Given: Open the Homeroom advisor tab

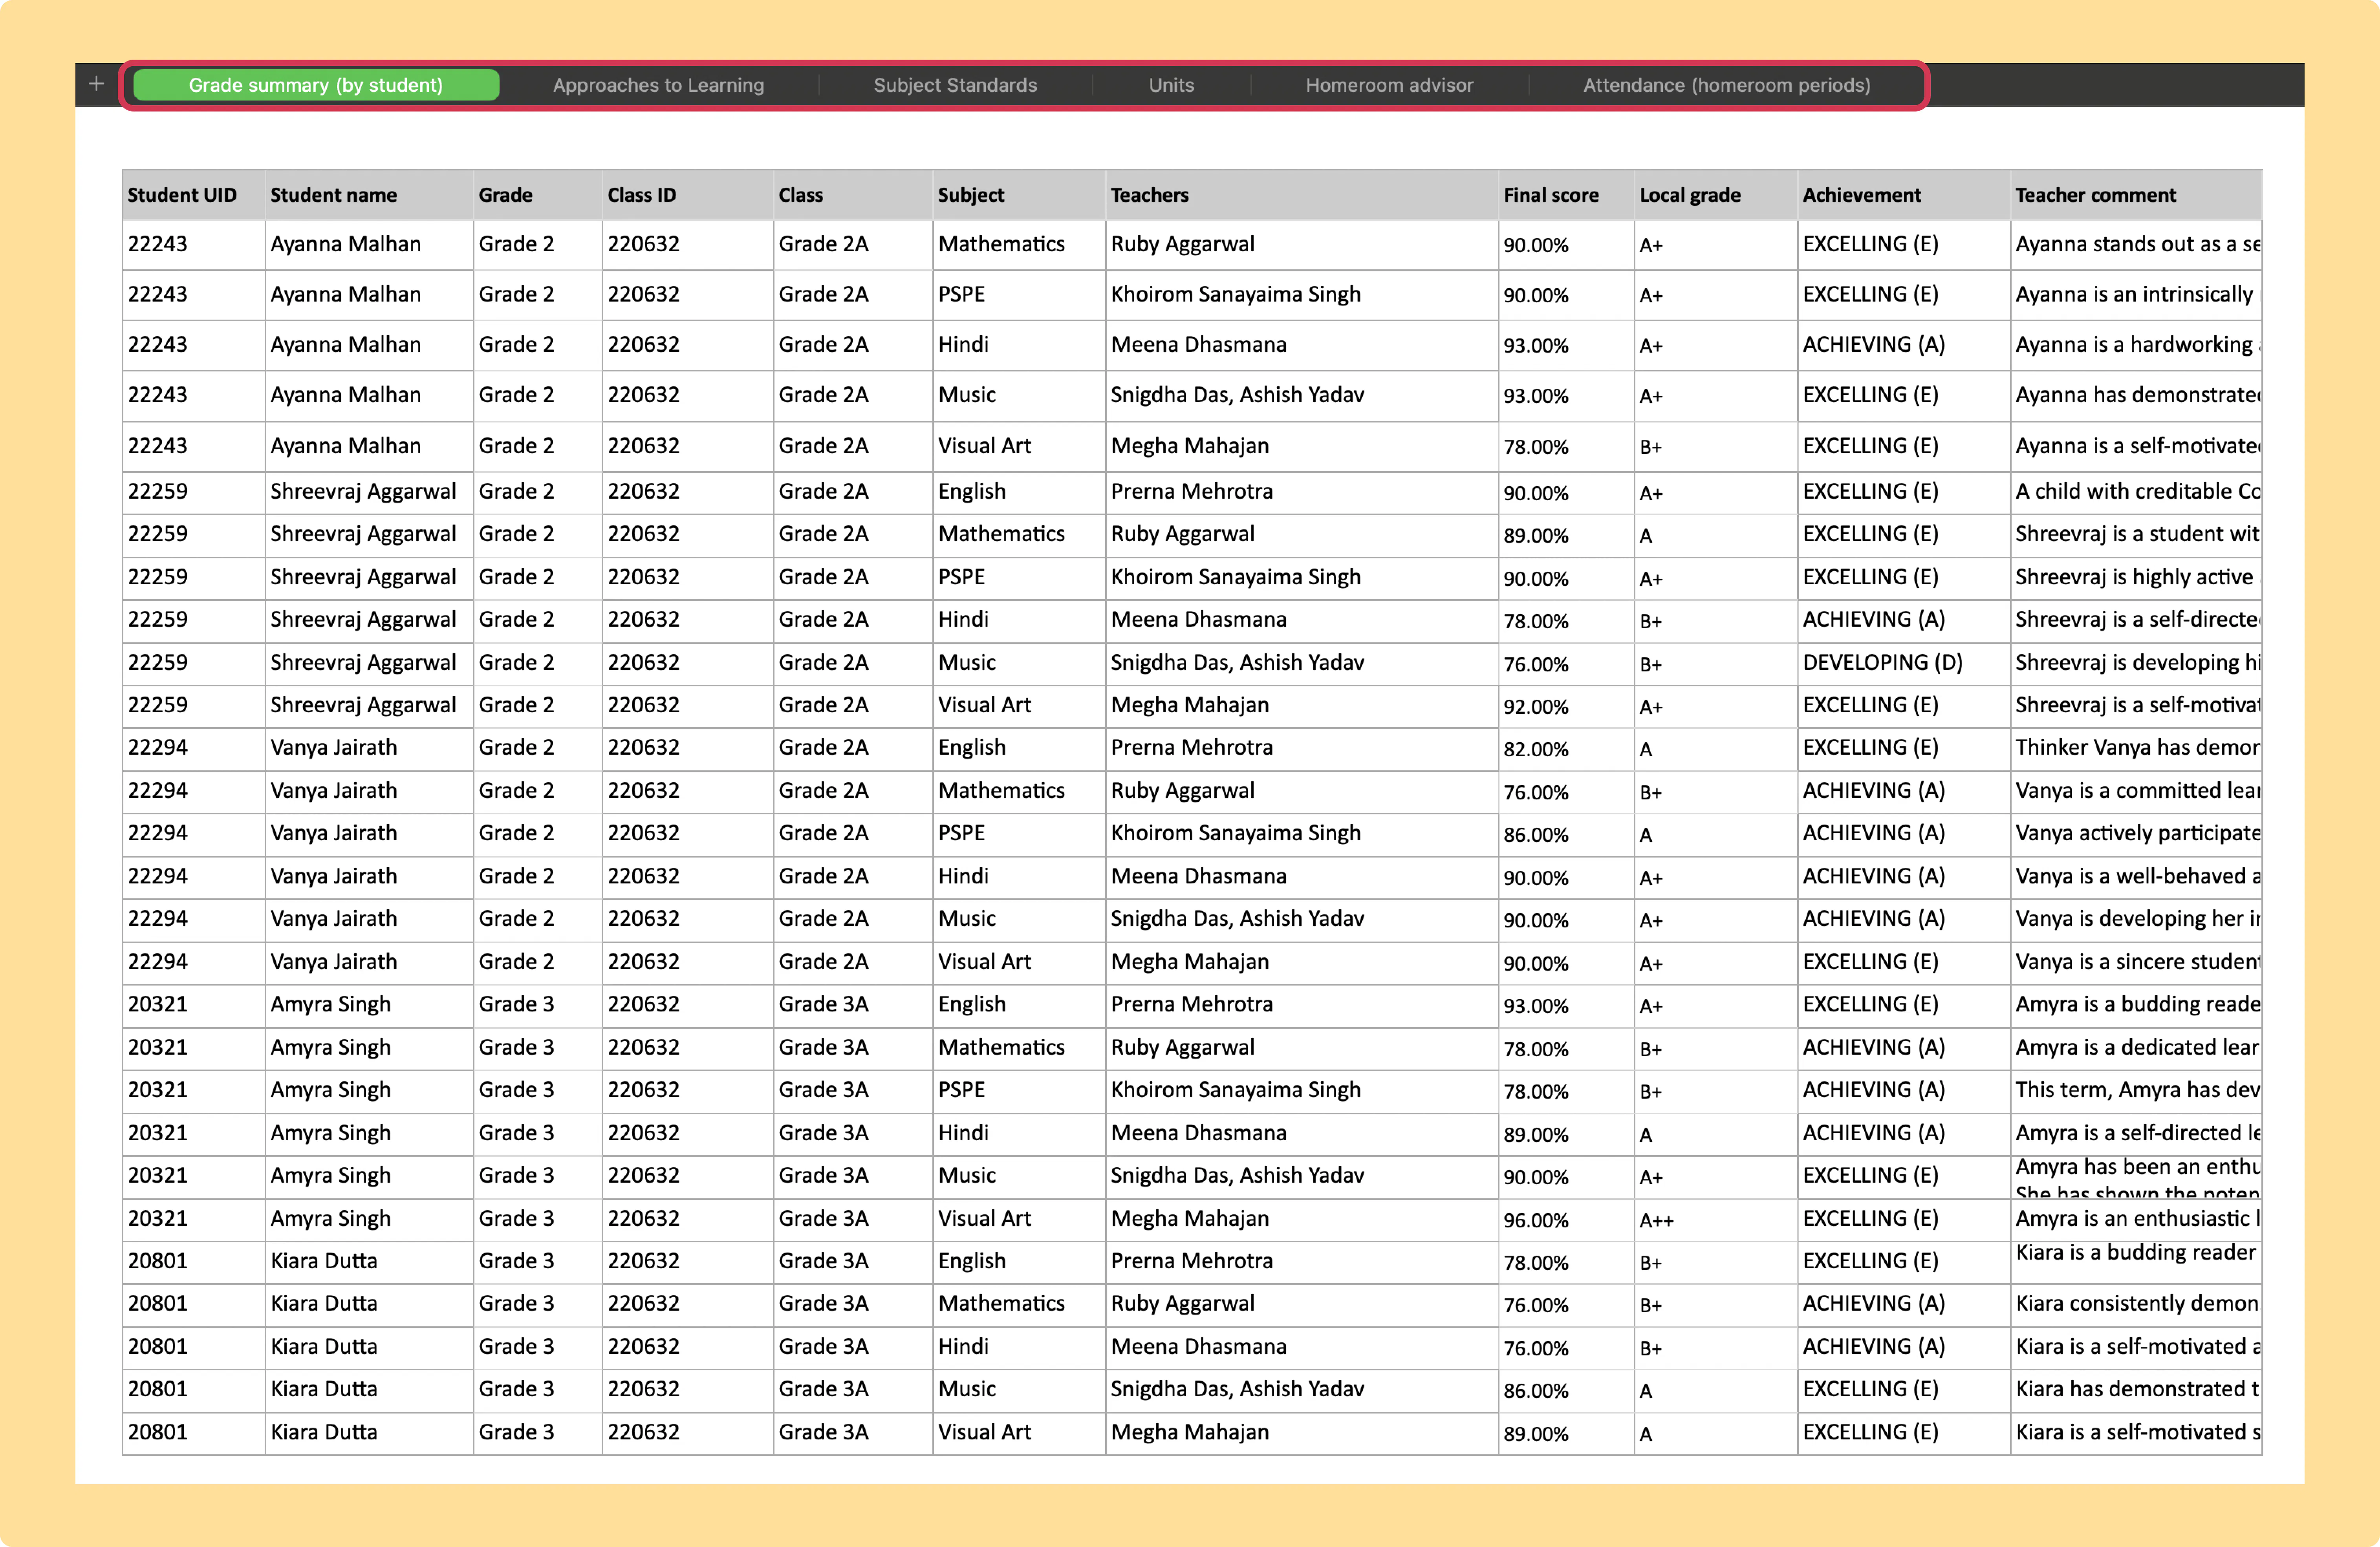Looking at the screenshot, I should (1389, 85).
